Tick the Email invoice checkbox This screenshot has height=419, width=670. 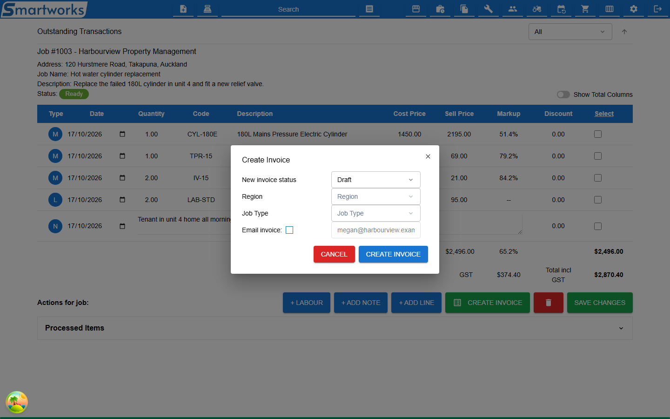click(289, 230)
